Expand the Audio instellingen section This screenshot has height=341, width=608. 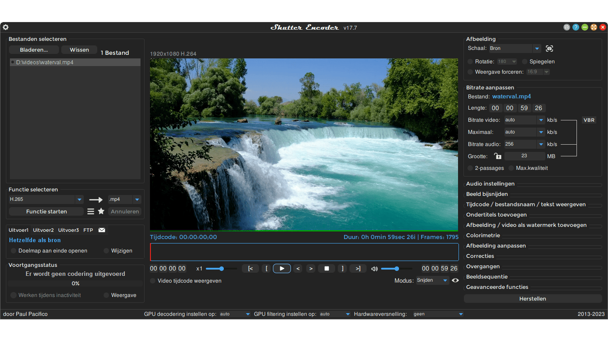coord(490,184)
